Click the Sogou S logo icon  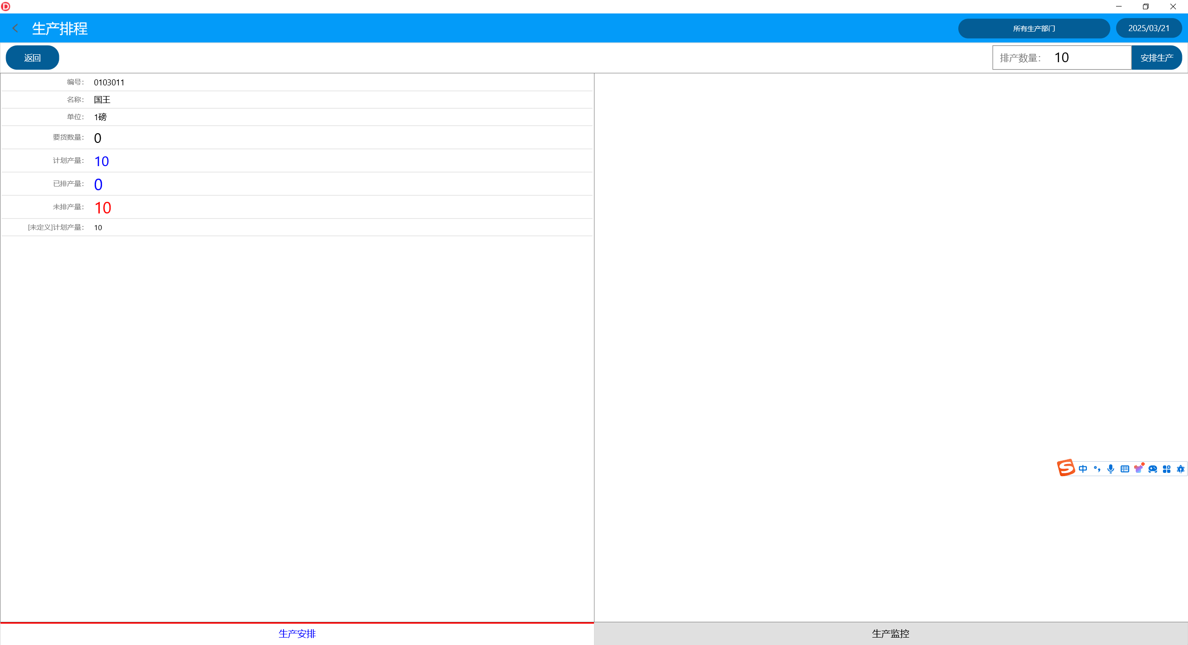[1066, 468]
